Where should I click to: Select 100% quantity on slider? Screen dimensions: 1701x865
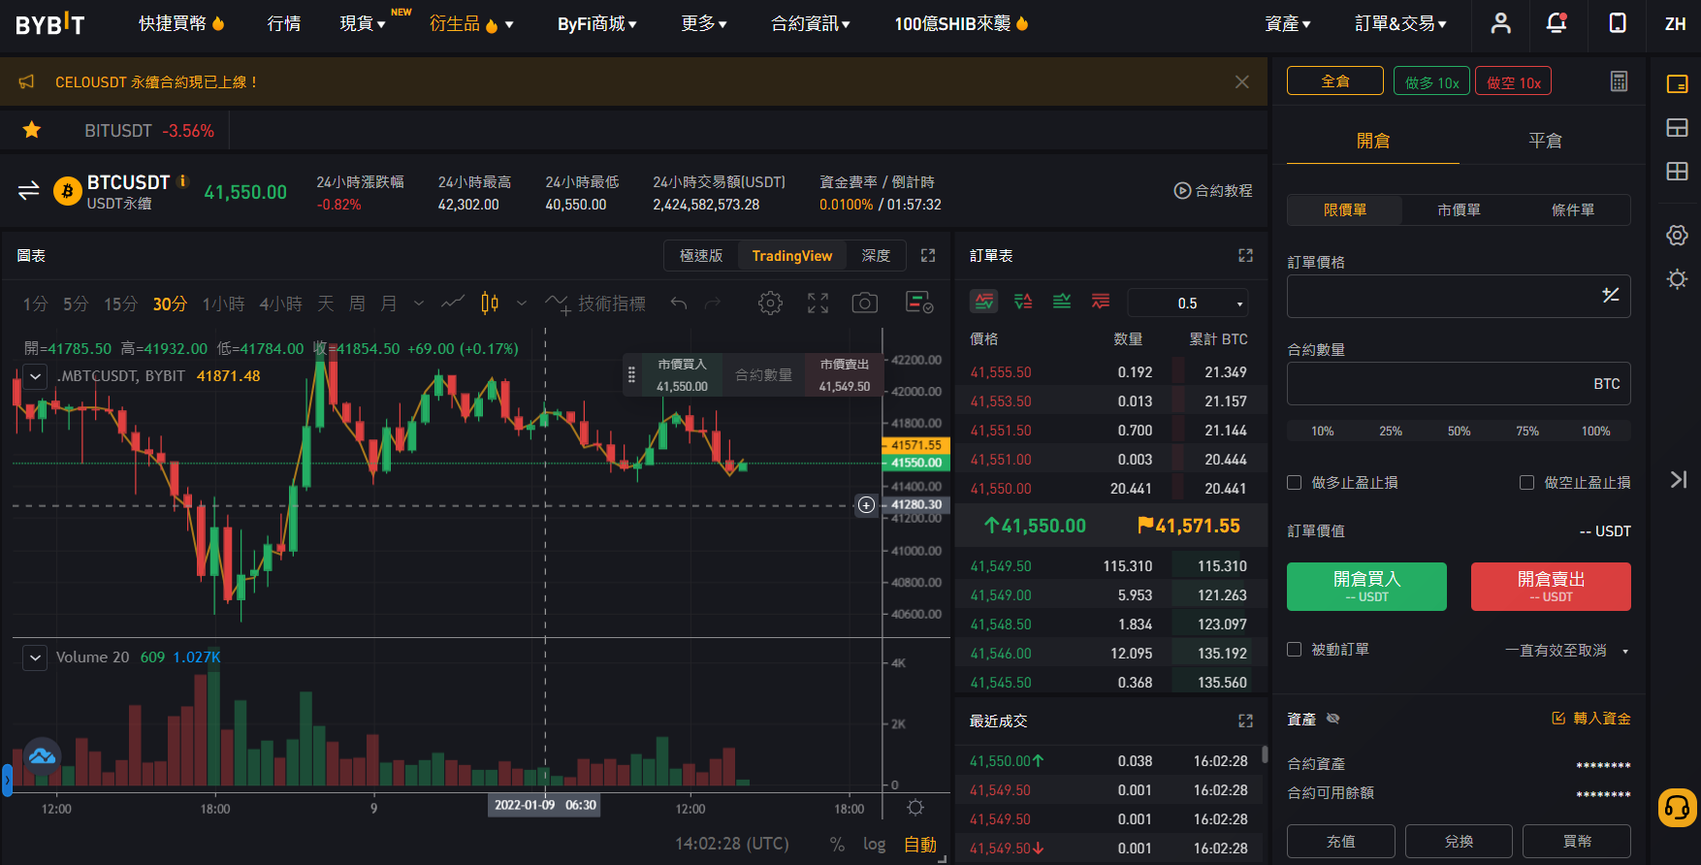click(1595, 431)
